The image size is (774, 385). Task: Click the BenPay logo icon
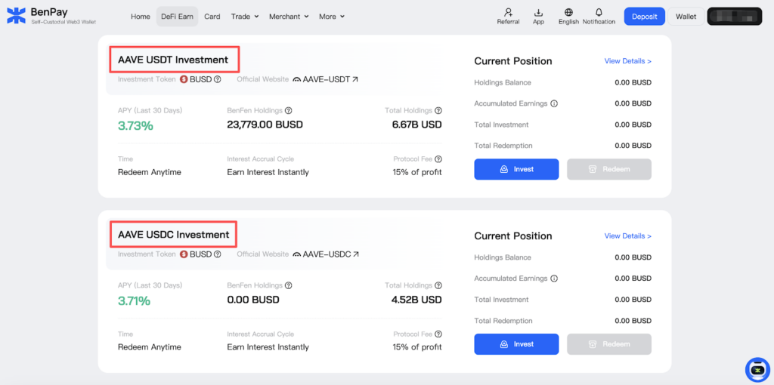(x=16, y=16)
